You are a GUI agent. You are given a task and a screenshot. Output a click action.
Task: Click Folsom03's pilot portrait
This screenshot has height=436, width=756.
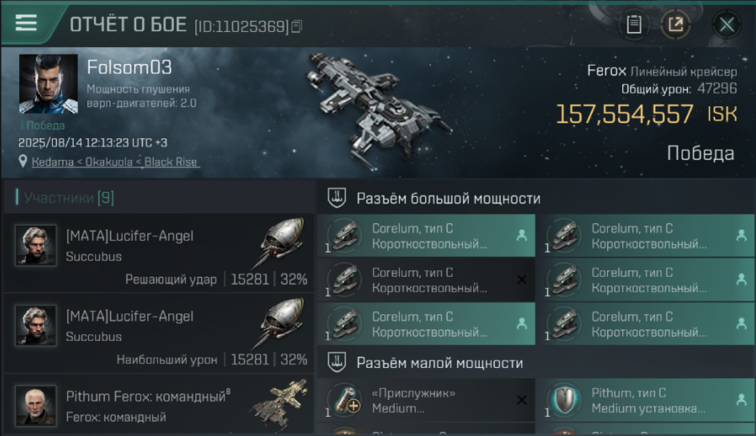tap(48, 84)
